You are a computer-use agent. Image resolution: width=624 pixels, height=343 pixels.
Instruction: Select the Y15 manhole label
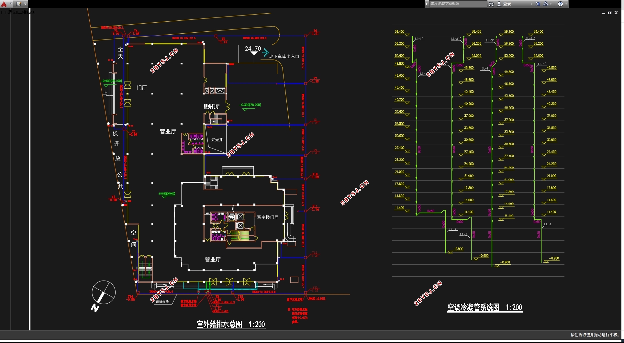[x=240, y=296]
